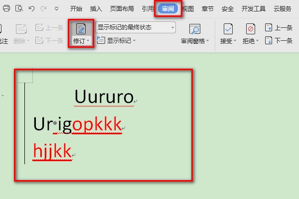Expand the 显示标记 dropdown arrow
The height and width of the screenshot is (199, 299).
[x=134, y=41]
